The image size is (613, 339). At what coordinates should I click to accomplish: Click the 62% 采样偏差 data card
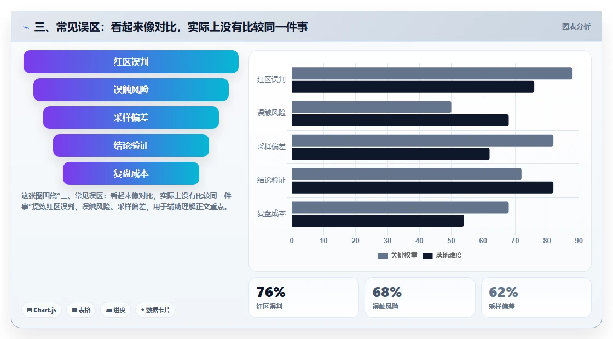coord(536,297)
